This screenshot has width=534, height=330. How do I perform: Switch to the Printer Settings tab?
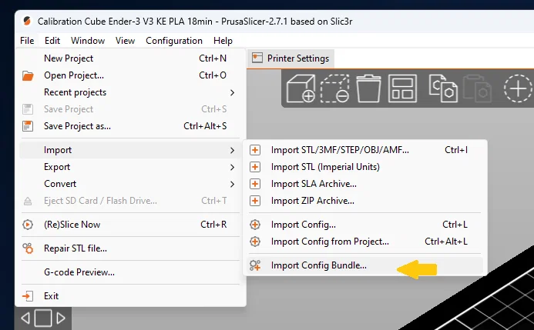[x=291, y=58]
